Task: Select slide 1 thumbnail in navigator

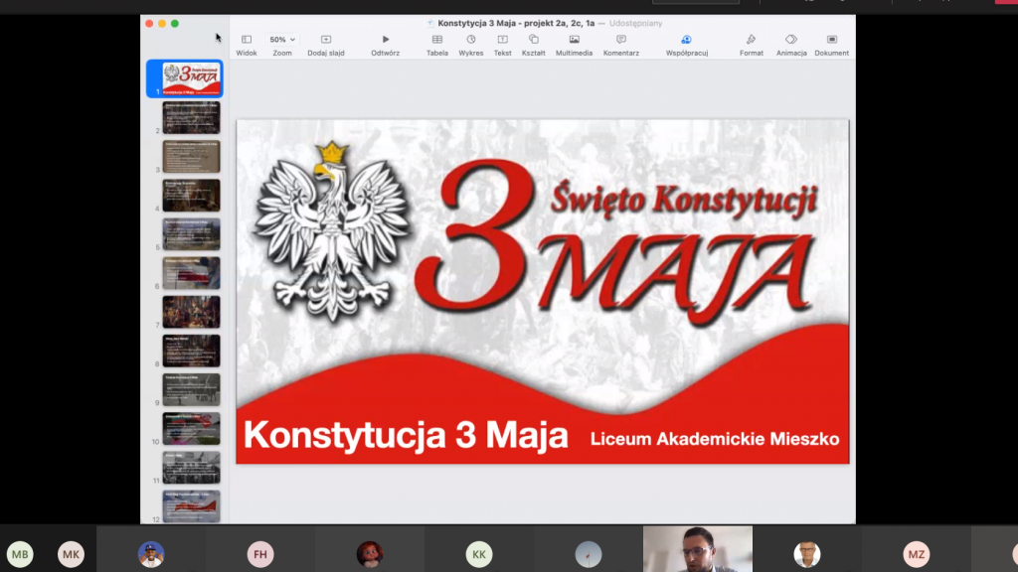Action: pos(191,78)
